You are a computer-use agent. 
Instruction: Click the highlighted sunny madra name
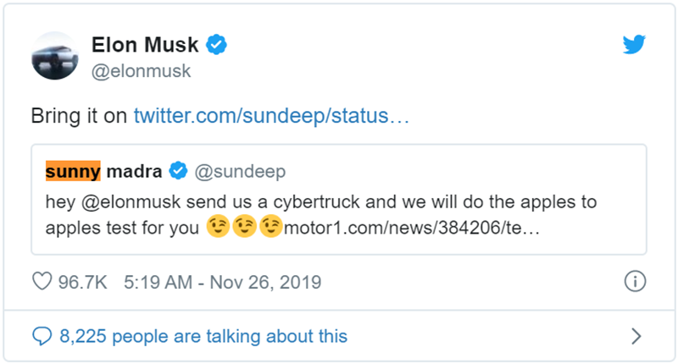(x=103, y=172)
